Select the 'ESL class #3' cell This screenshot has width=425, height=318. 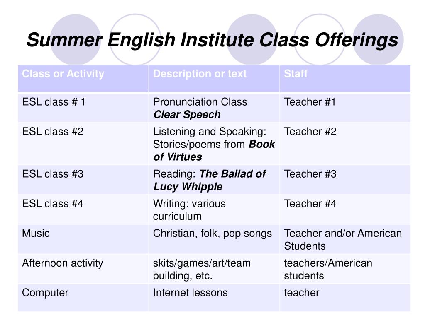pyautogui.click(x=83, y=180)
